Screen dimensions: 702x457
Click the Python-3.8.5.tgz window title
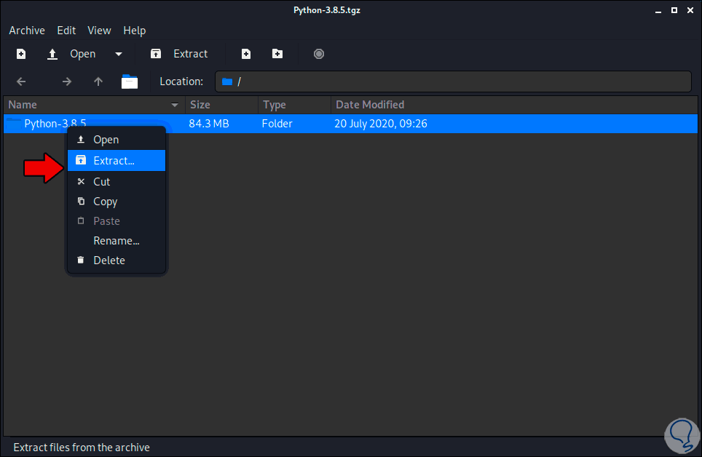[327, 10]
